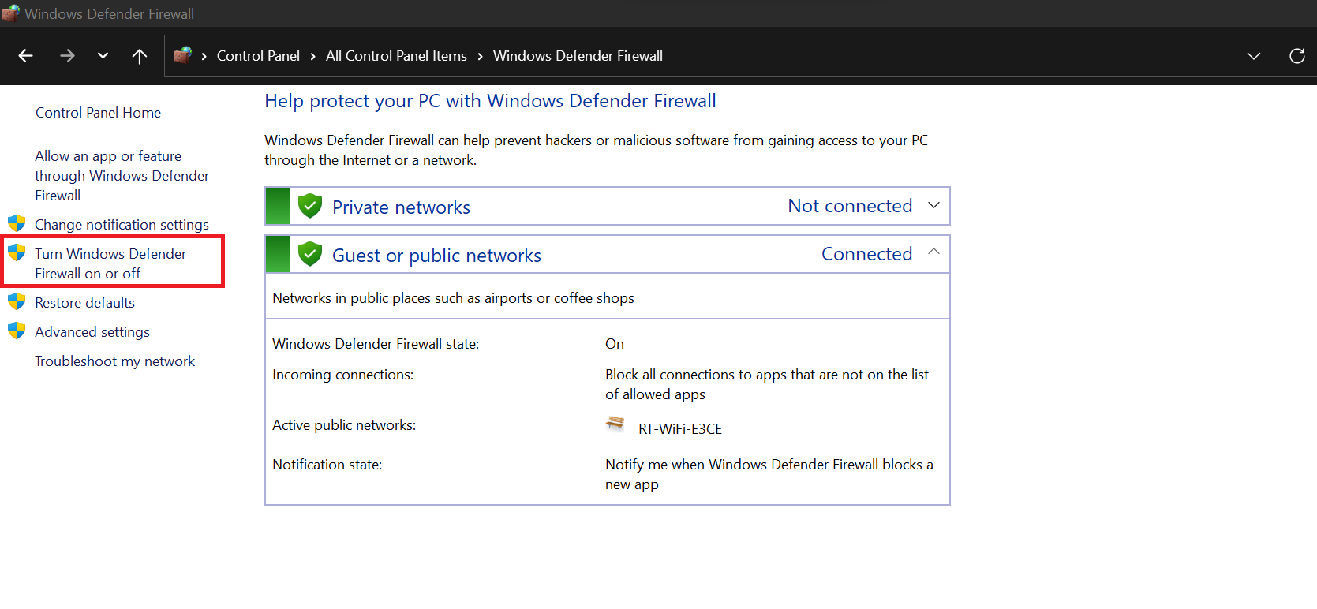Expand chevron after address bar firewall icon
The image size is (1317, 609).
[204, 56]
